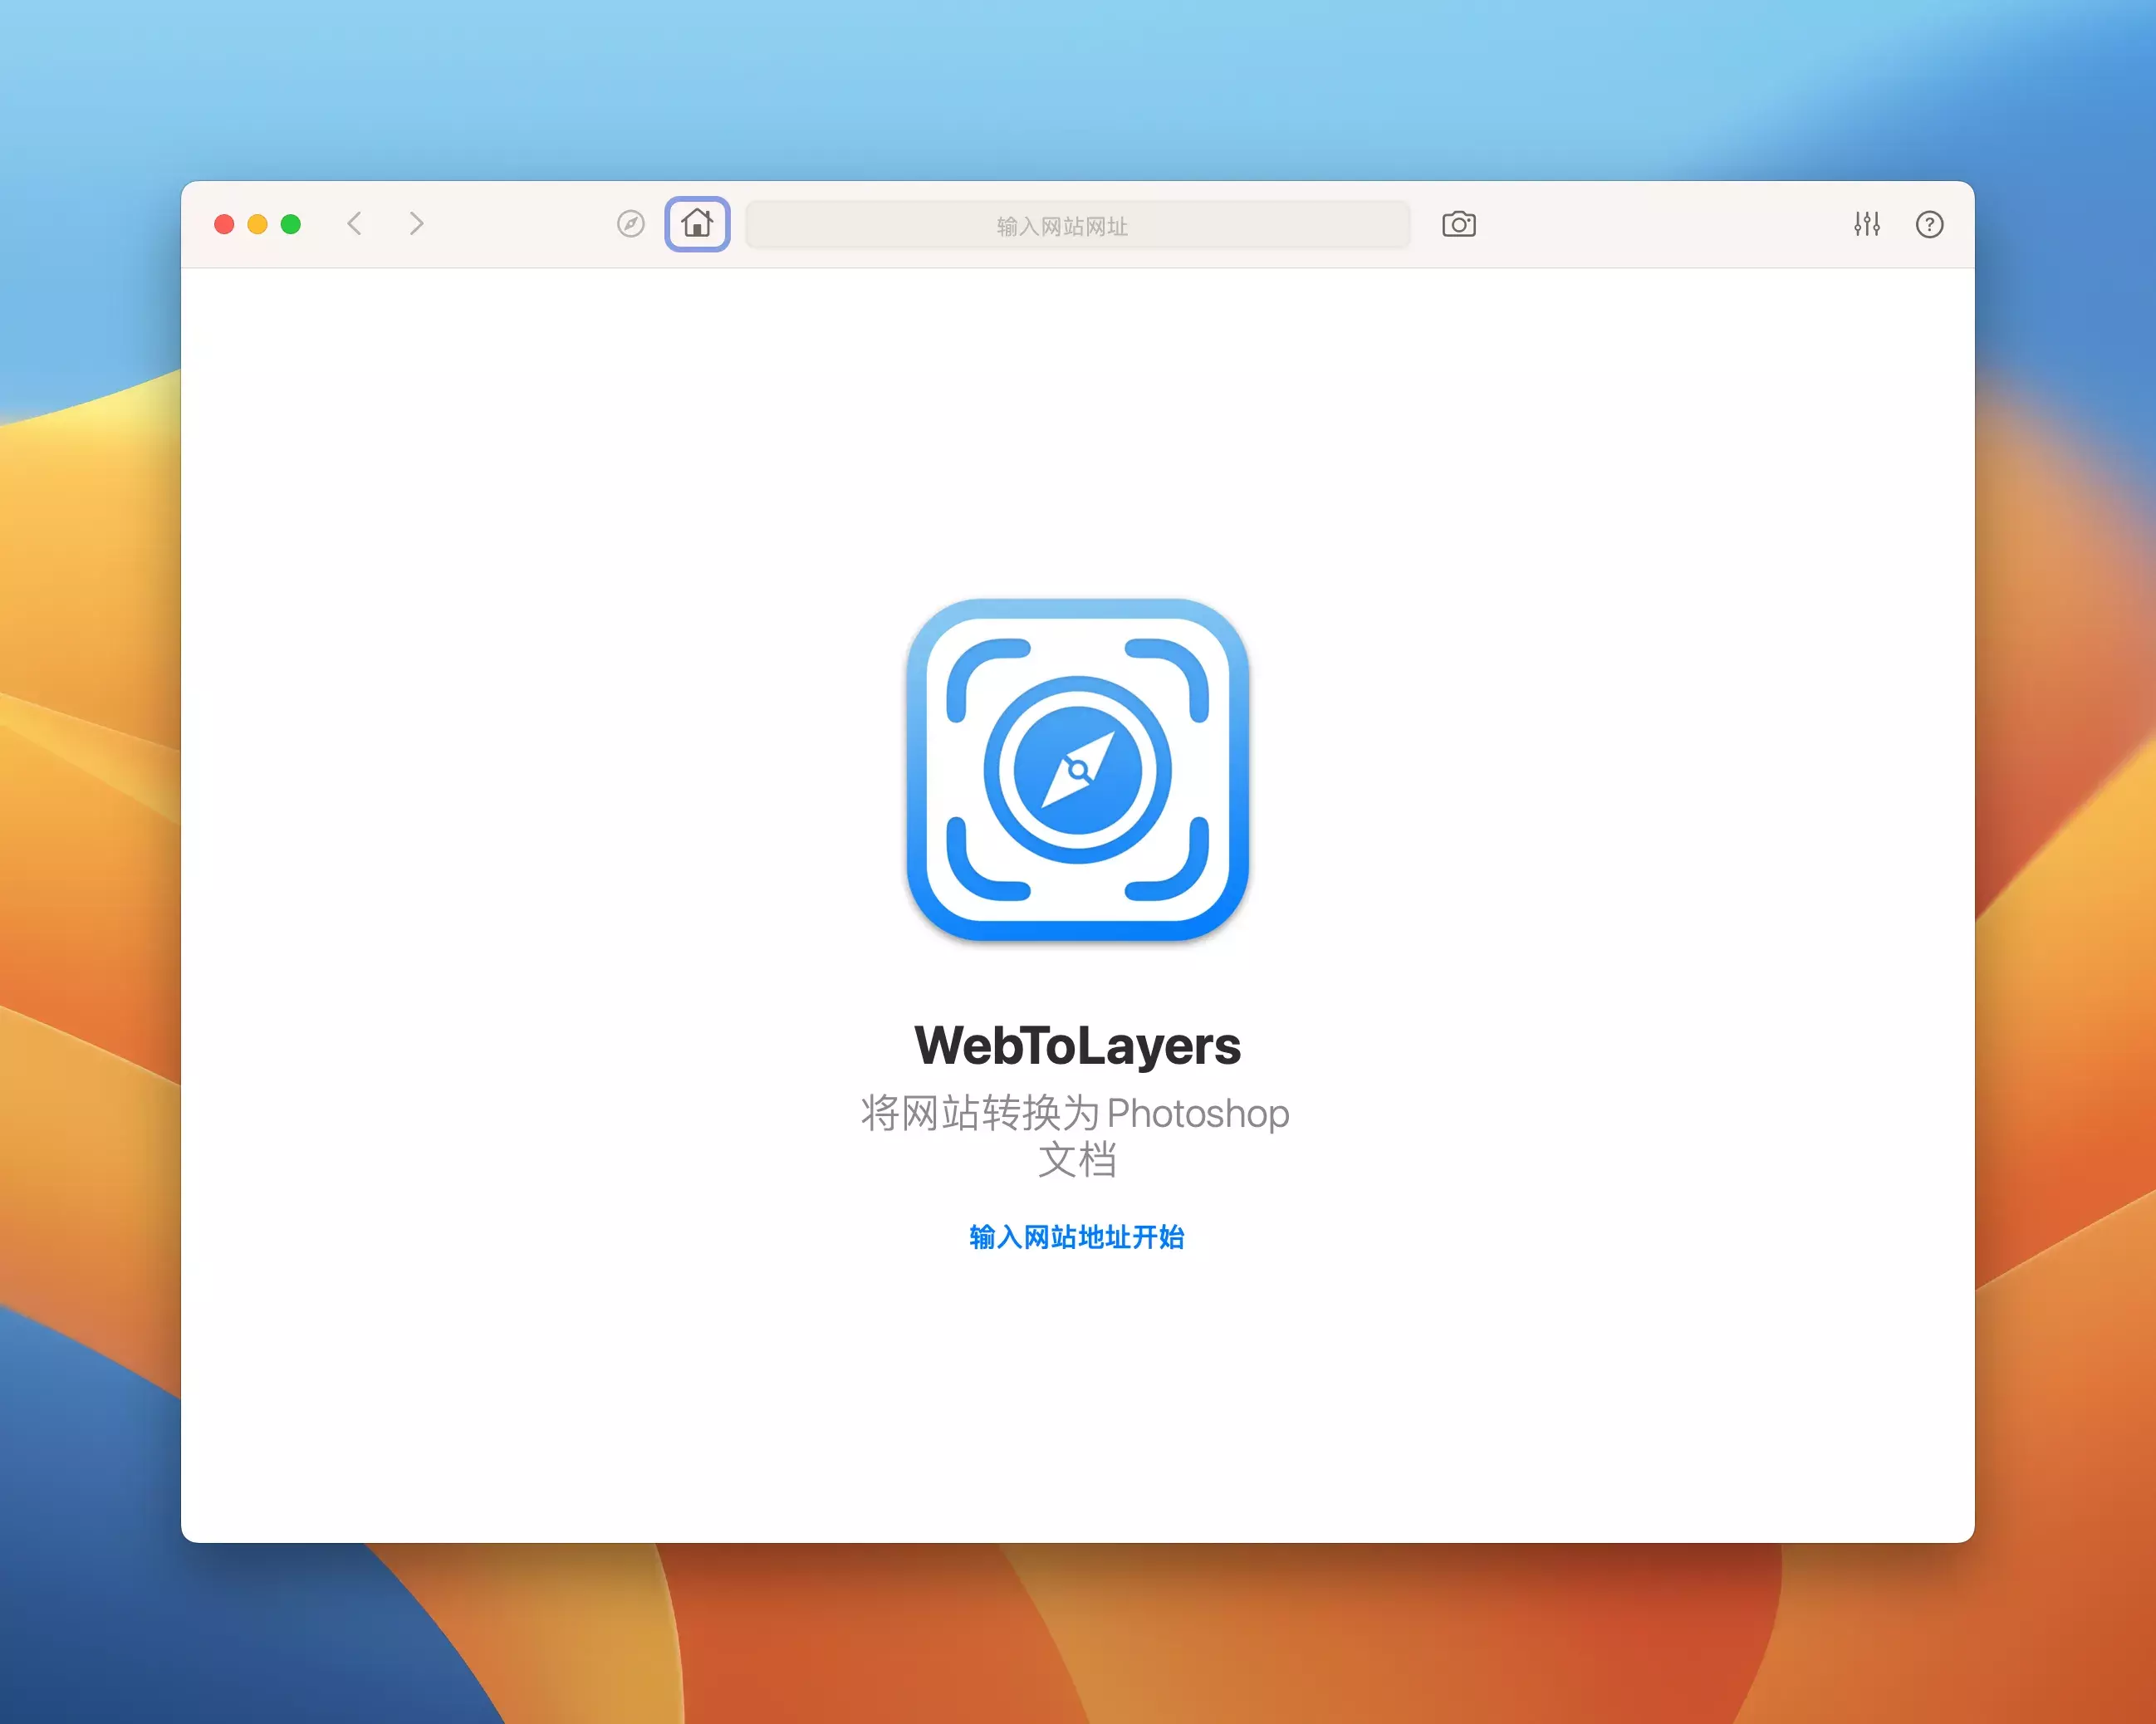Click the compass needle in the logo center
The image size is (2156, 1724).
(x=1077, y=770)
